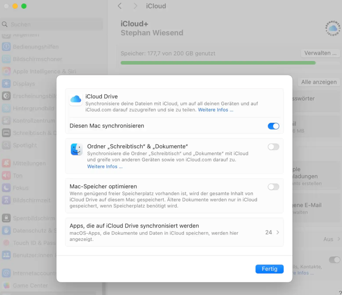Select the Datenschutz hand icon
The width and height of the screenshot is (342, 295).
pos(6,230)
